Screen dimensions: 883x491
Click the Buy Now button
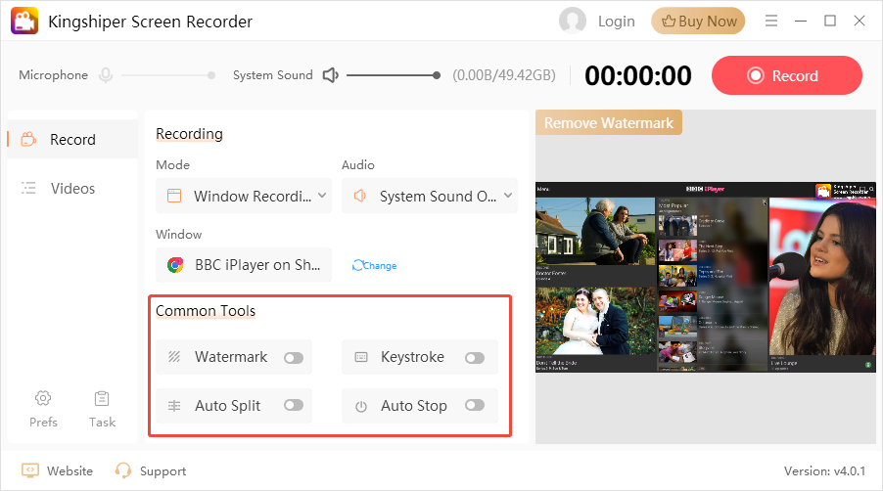click(698, 21)
